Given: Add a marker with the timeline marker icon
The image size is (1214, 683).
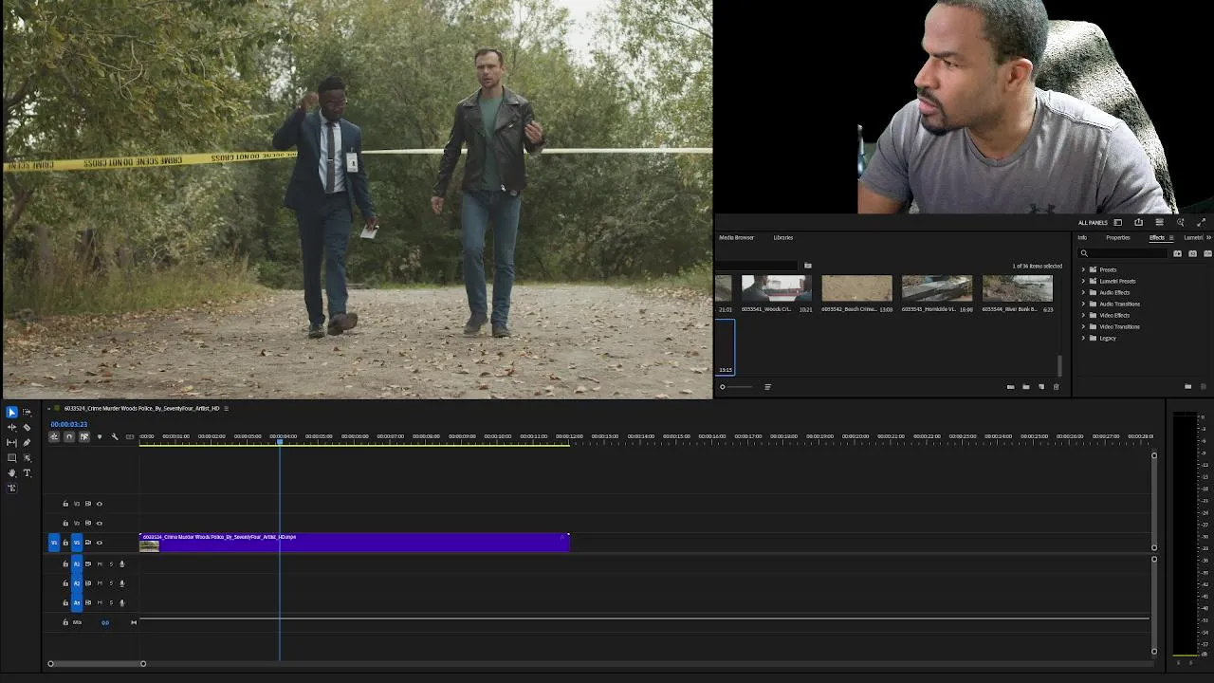Looking at the screenshot, I should click(x=100, y=436).
